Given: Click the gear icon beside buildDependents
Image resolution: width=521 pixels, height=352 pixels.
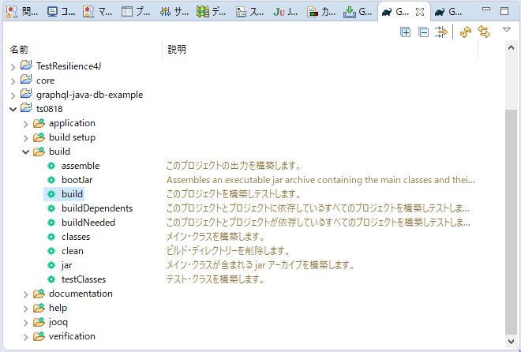Looking at the screenshot, I should pos(51,208).
